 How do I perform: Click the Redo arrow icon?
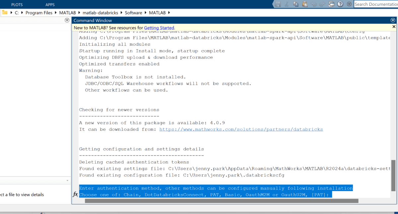pyautogui.click(x=322, y=4)
